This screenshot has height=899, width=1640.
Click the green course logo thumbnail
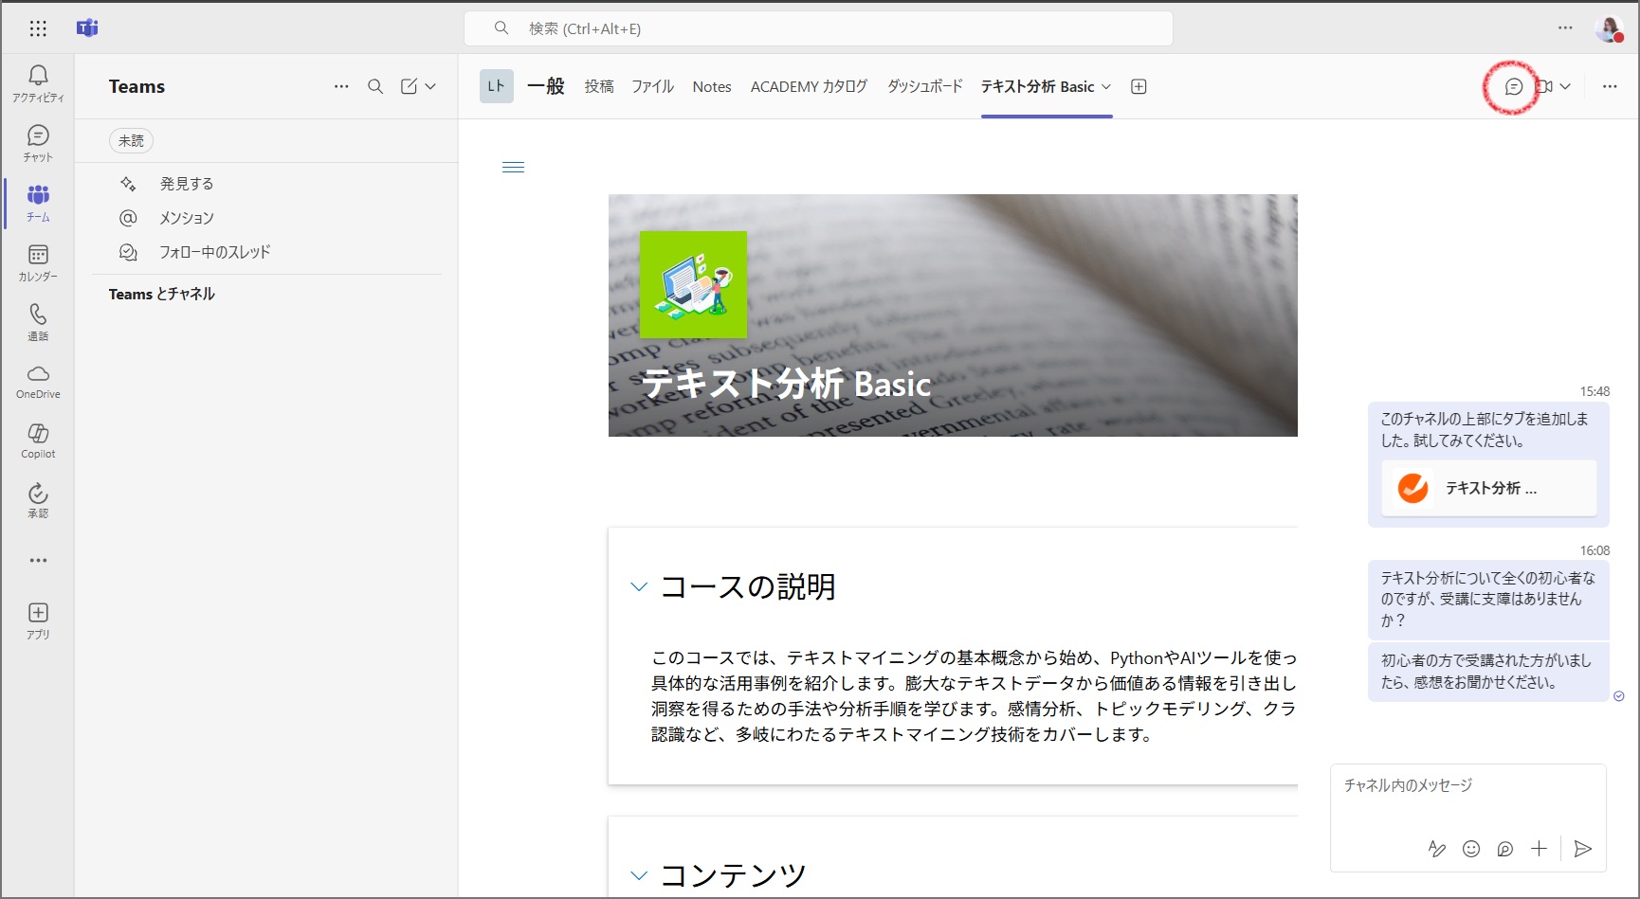pos(693,284)
